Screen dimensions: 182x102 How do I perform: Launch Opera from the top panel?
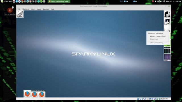tap(14, 1)
